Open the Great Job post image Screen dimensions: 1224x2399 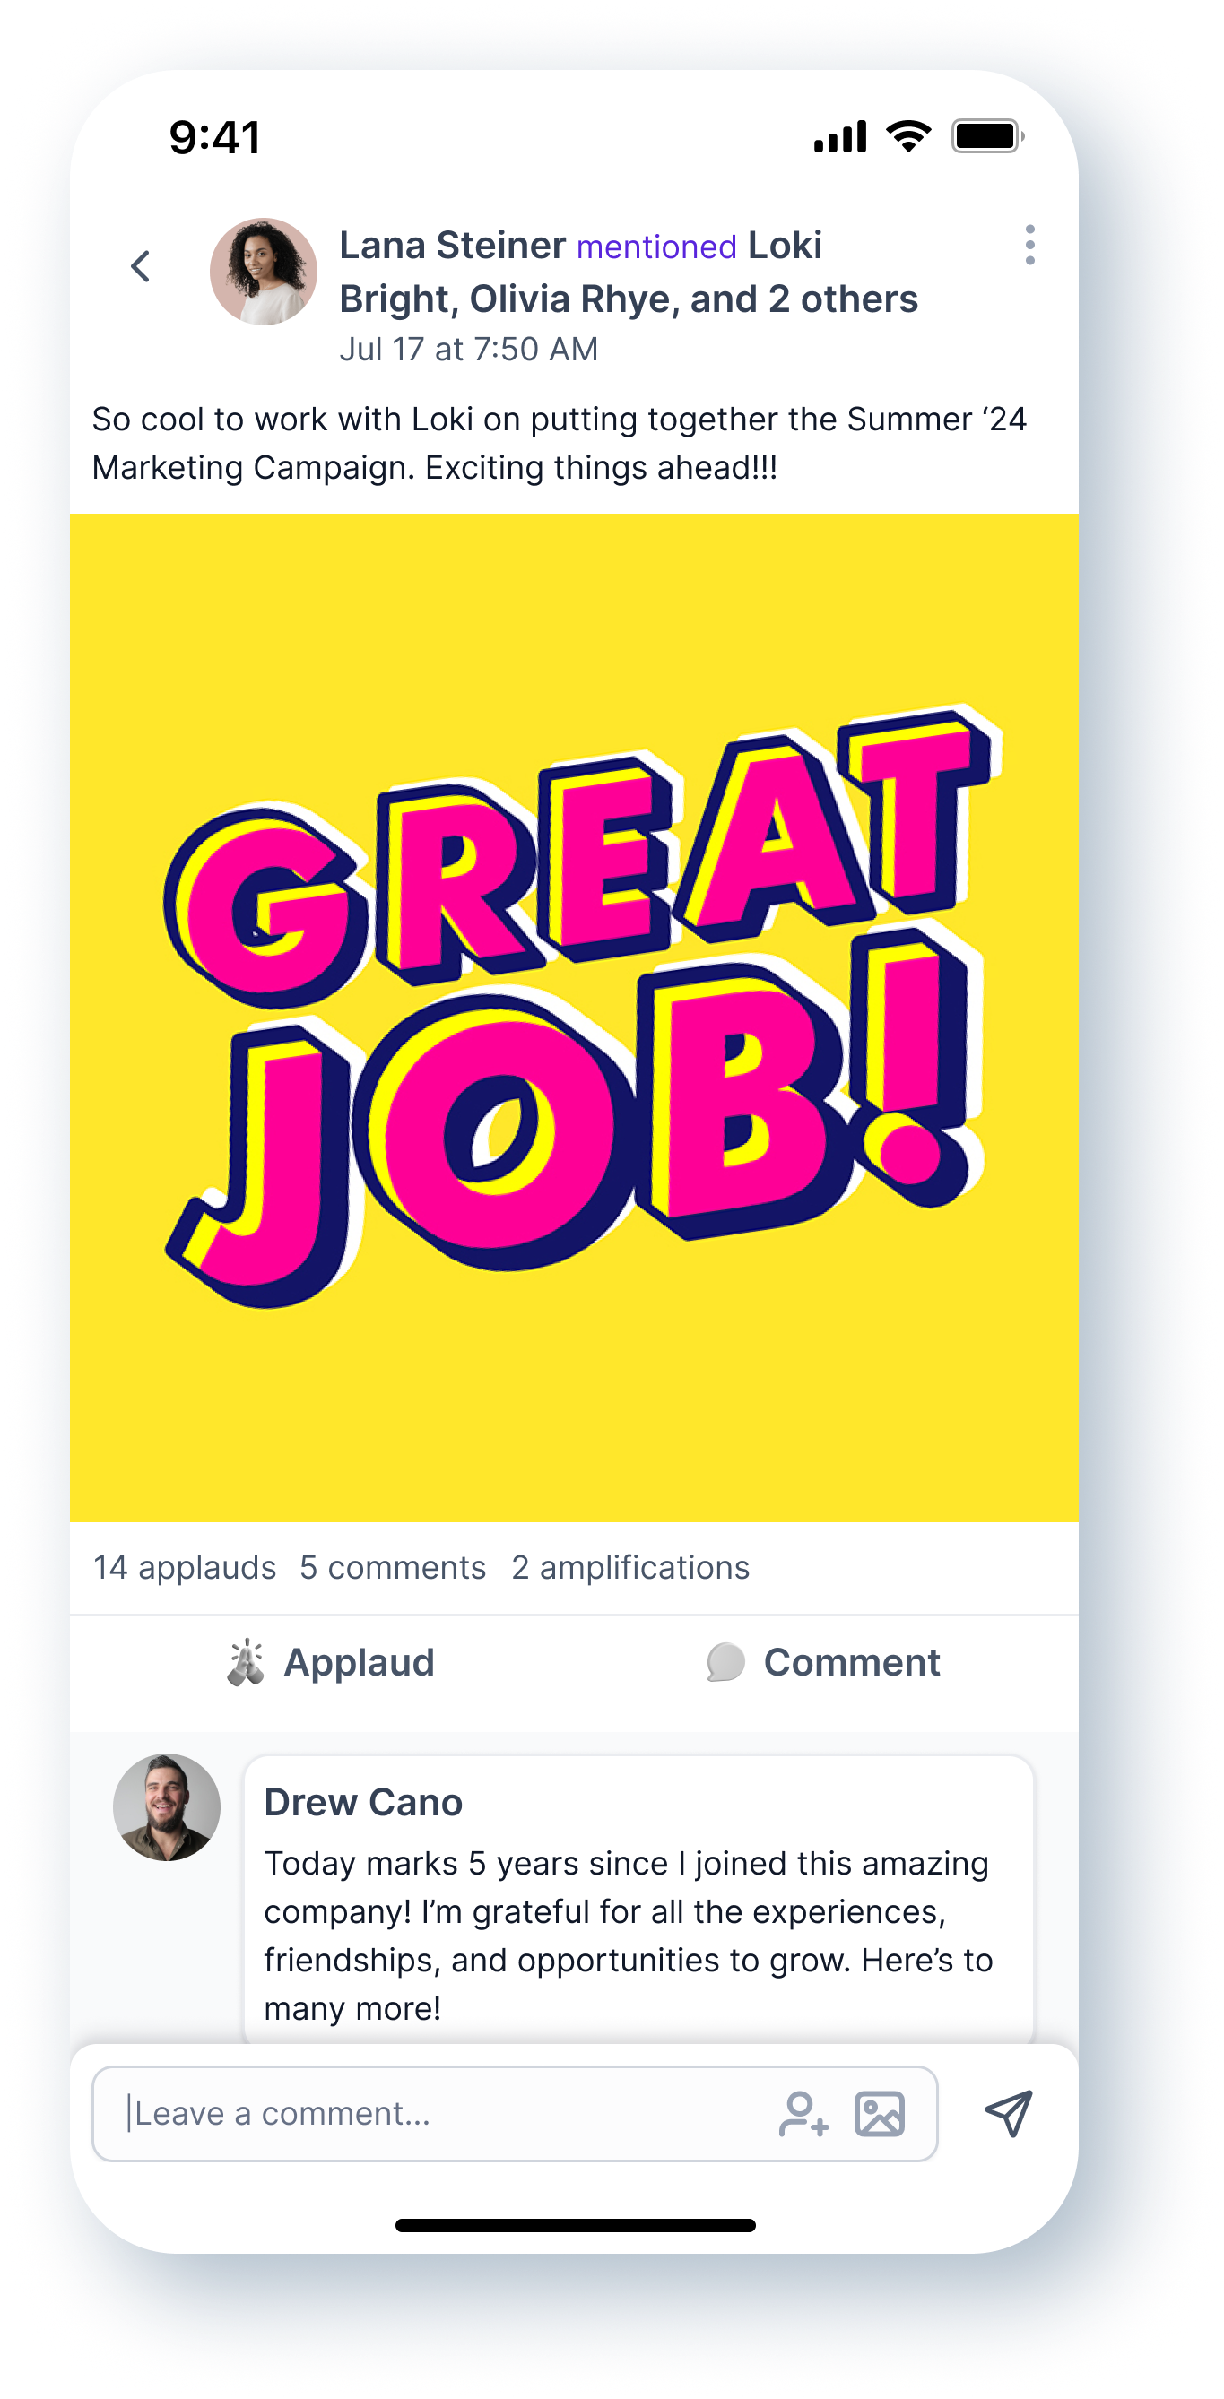[574, 1018]
